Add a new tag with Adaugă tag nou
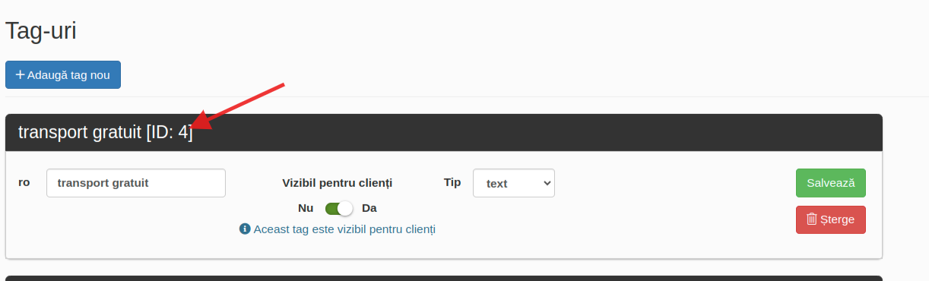 pos(63,75)
